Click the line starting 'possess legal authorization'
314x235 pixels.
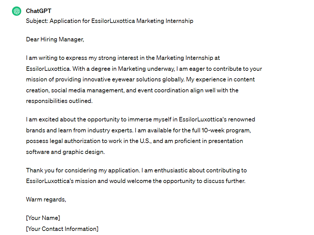[135, 141]
